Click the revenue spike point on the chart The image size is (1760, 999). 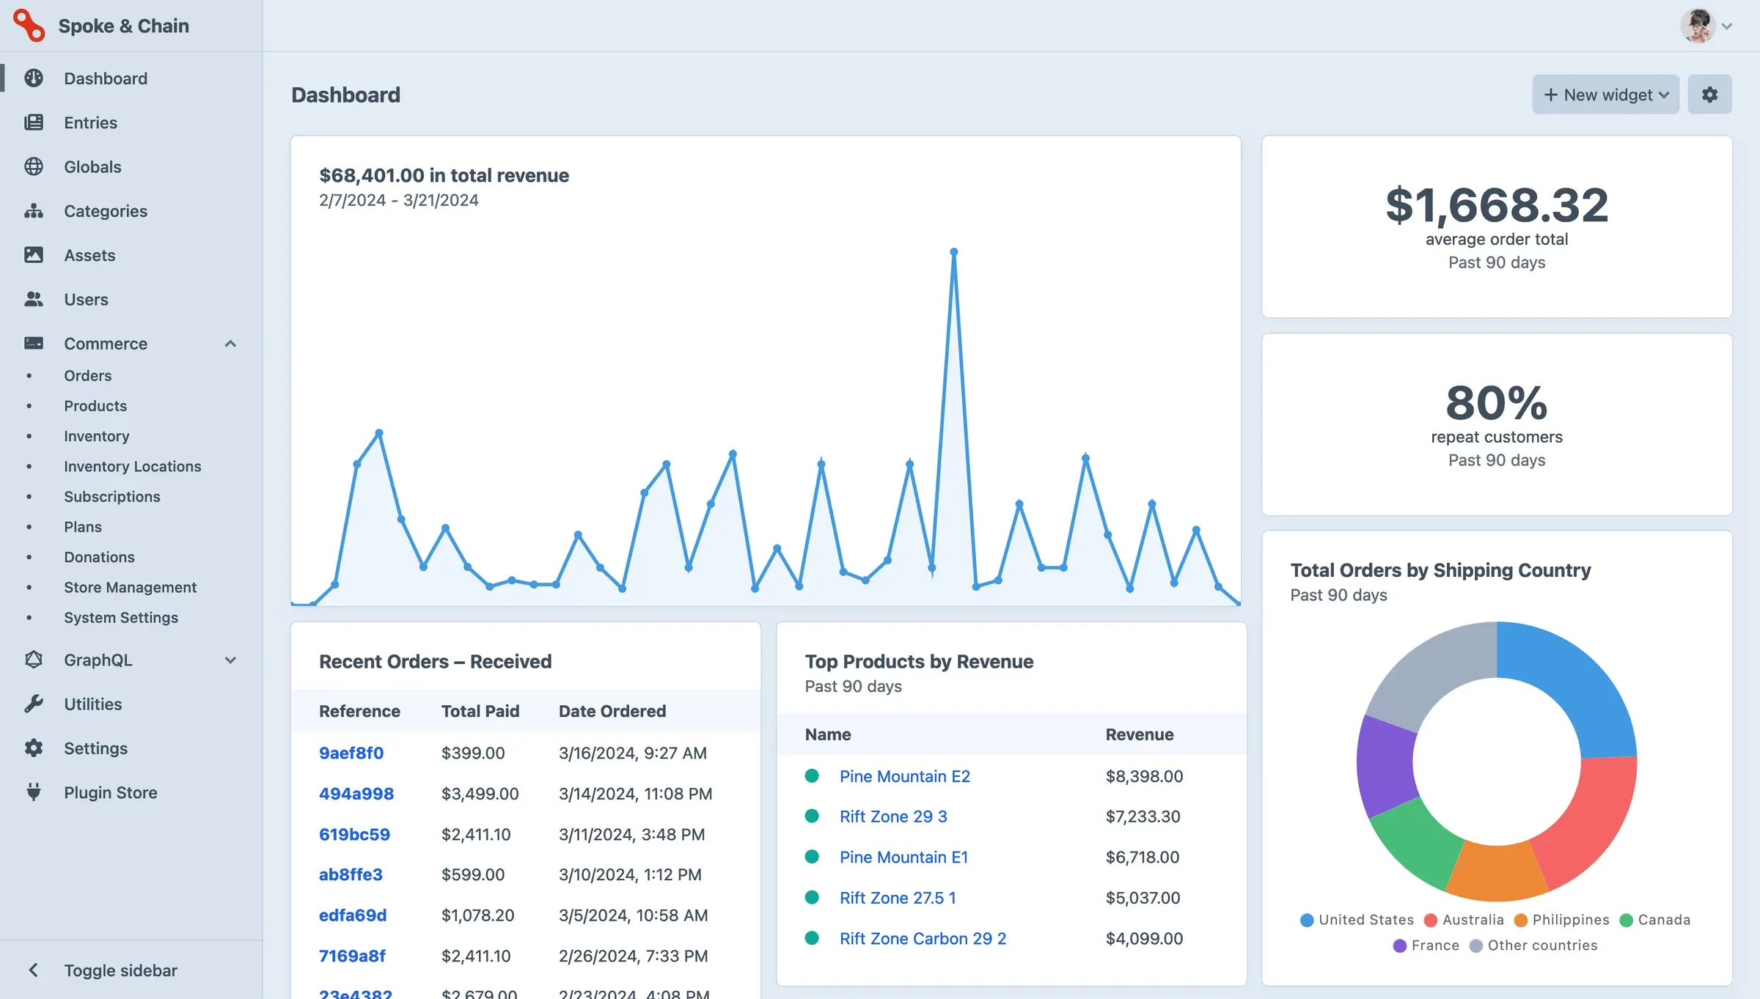[x=953, y=251]
